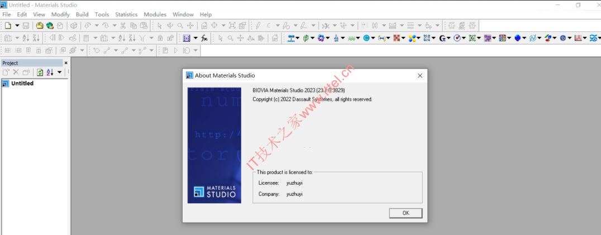Viewport: 601px width, 235px height.
Task: Open the sketch element C dropdown arrow
Action: coord(278,26)
